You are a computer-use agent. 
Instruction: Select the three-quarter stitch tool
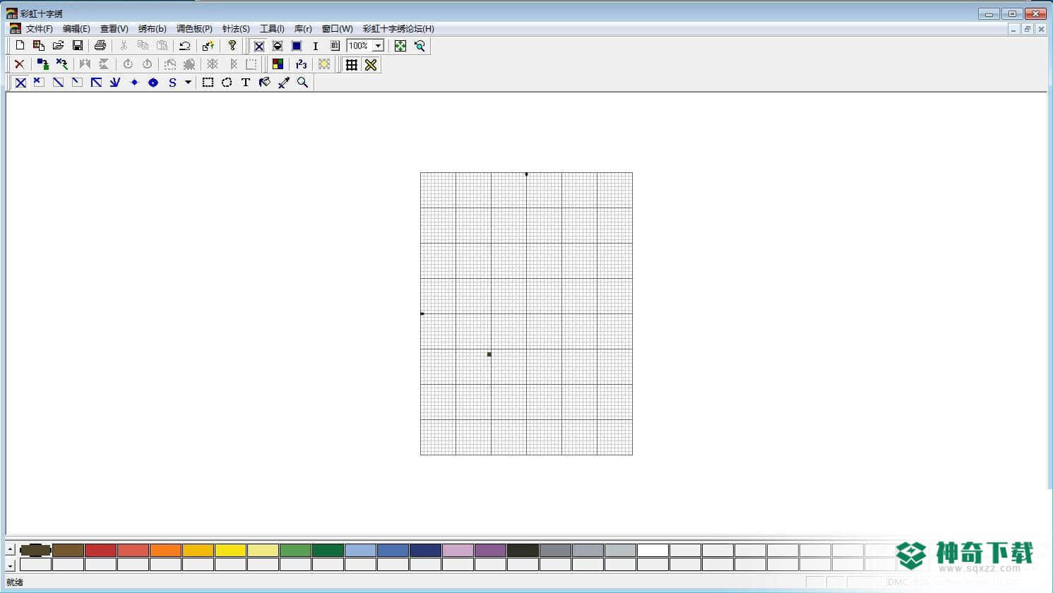click(x=96, y=83)
